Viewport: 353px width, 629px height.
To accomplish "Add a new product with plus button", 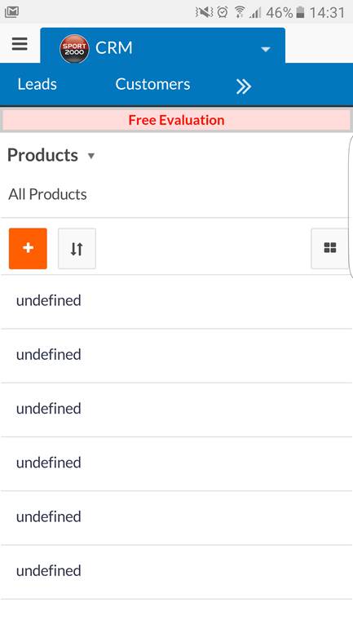I will 28,248.
